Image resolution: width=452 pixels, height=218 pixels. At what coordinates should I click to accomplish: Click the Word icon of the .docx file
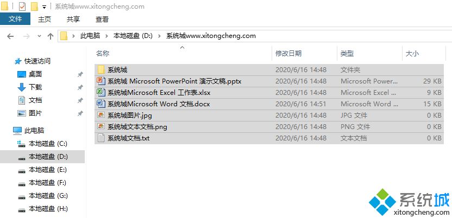click(101, 104)
